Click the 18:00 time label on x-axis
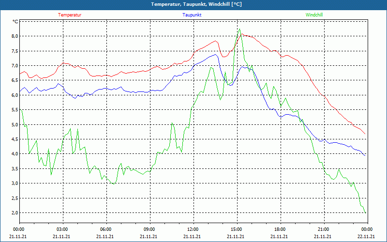Image resolution: width=387 pixels, height=242 pixels. point(281,229)
